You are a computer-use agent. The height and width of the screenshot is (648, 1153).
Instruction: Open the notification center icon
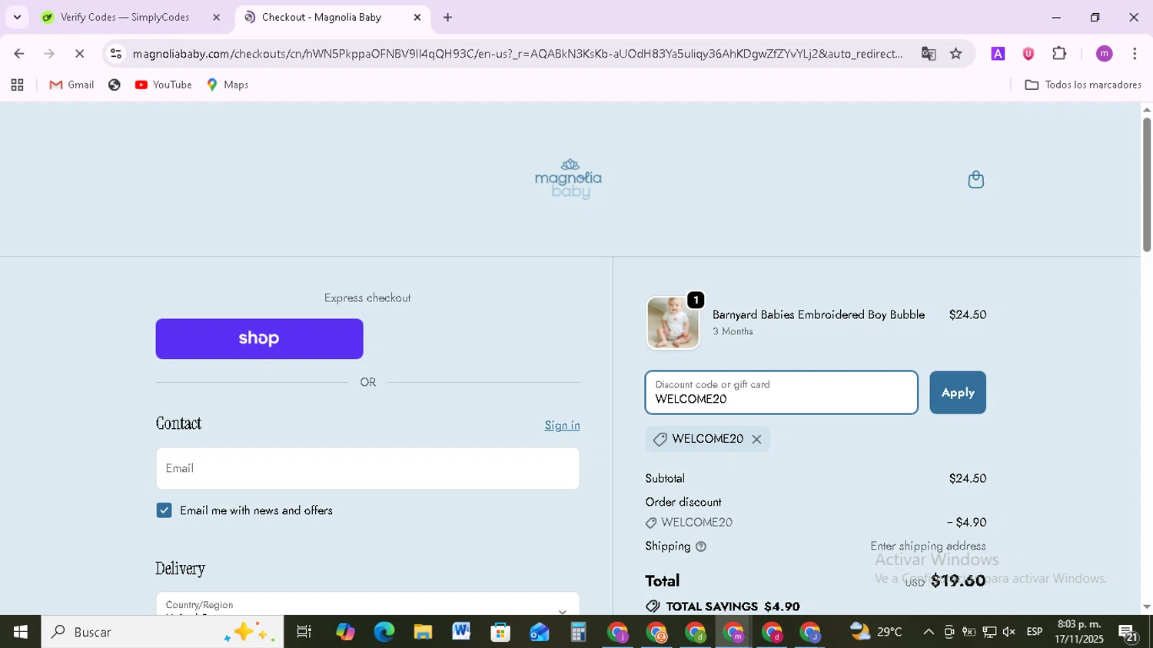pos(1128,633)
